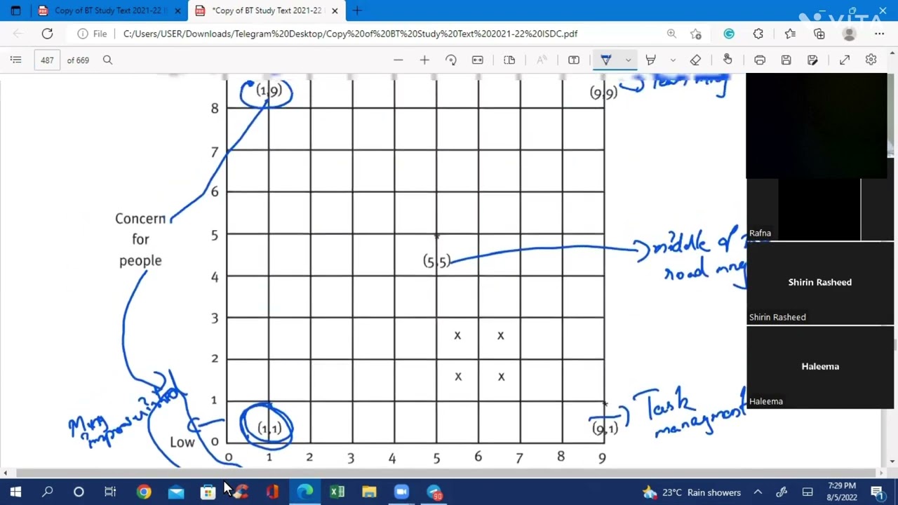Click the browser profile avatar
898x505 pixels.
850,34
